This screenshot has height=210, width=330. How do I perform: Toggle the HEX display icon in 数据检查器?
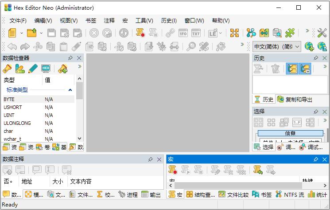46,68
